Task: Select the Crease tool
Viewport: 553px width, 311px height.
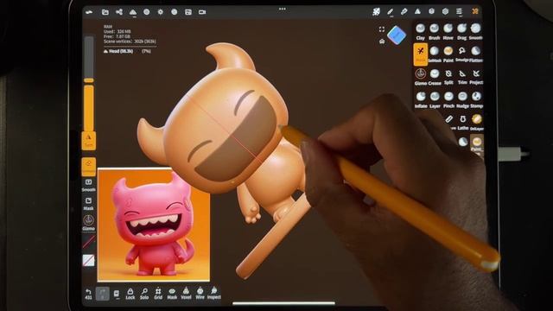Action: click(435, 77)
